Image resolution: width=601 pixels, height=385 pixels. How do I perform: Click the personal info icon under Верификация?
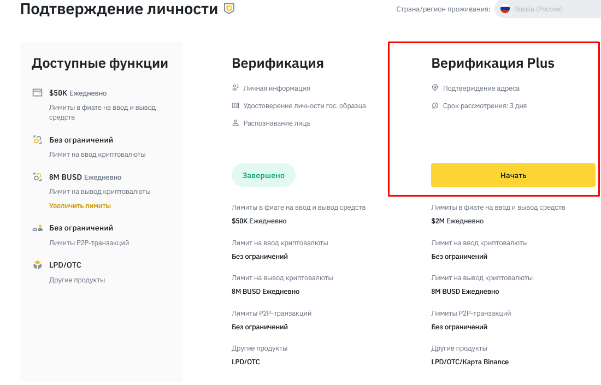(235, 88)
